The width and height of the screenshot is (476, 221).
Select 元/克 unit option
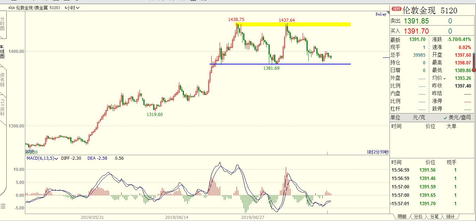click(419, 118)
